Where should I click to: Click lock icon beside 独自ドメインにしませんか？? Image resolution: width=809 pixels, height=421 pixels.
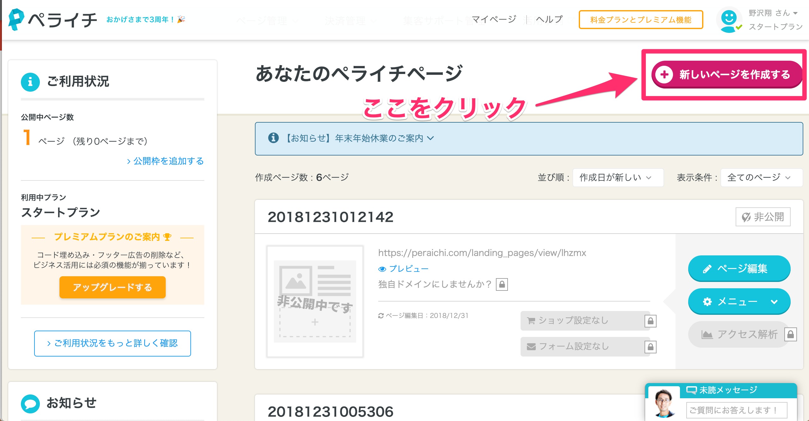[x=502, y=284]
